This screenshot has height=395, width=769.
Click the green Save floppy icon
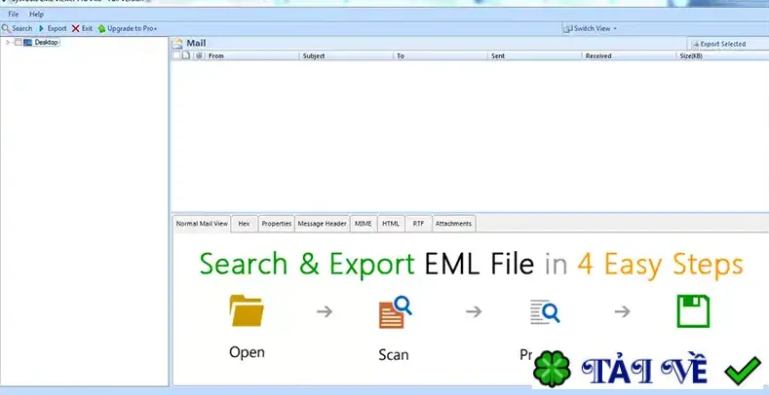(693, 310)
